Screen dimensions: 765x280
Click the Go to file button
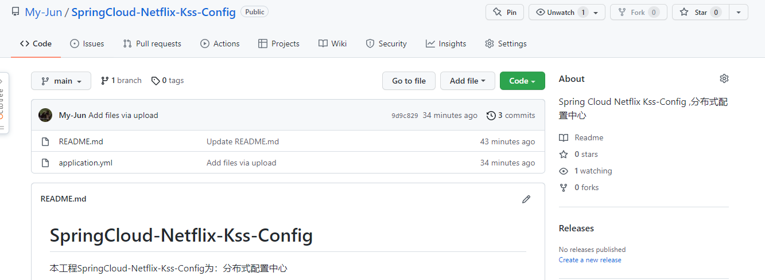click(409, 81)
